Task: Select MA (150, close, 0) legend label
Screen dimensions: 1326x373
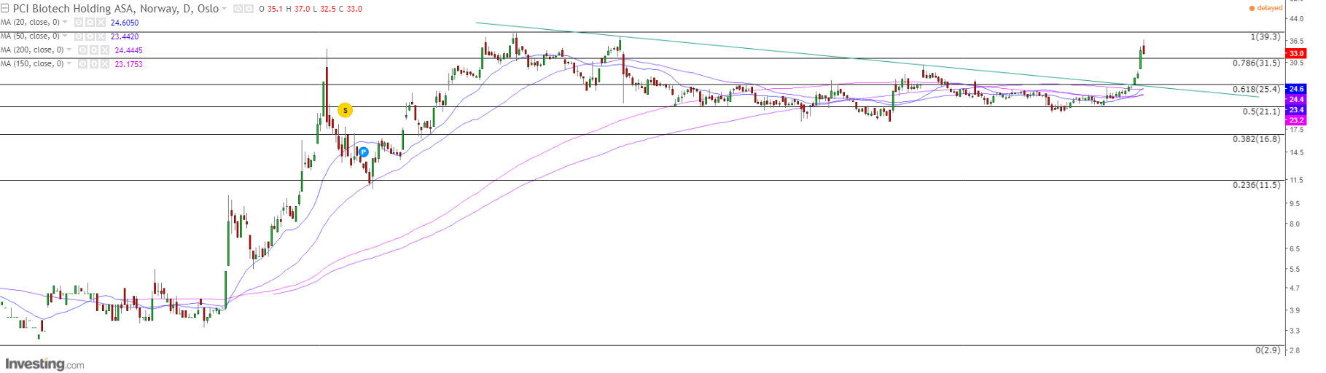Action: [32, 63]
